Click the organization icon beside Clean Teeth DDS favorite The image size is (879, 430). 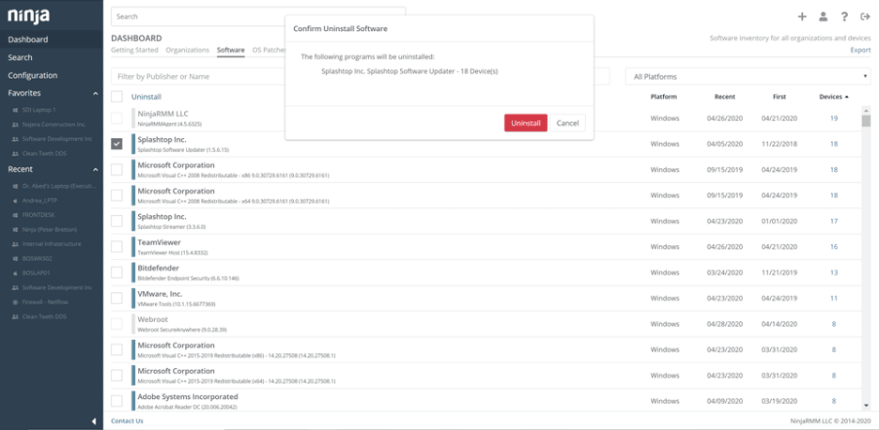pyautogui.click(x=16, y=152)
